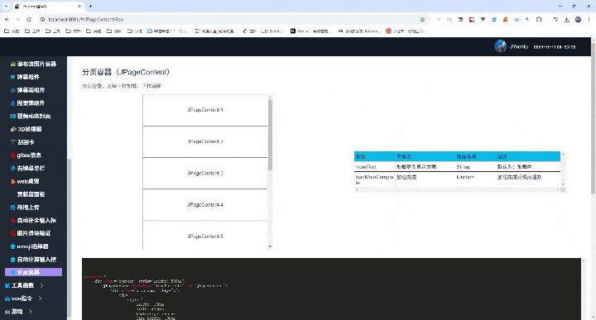Image resolution: width=596 pixels, height=320 pixels.
Task: Click the 工具函数 group icon
Action: coord(7,285)
